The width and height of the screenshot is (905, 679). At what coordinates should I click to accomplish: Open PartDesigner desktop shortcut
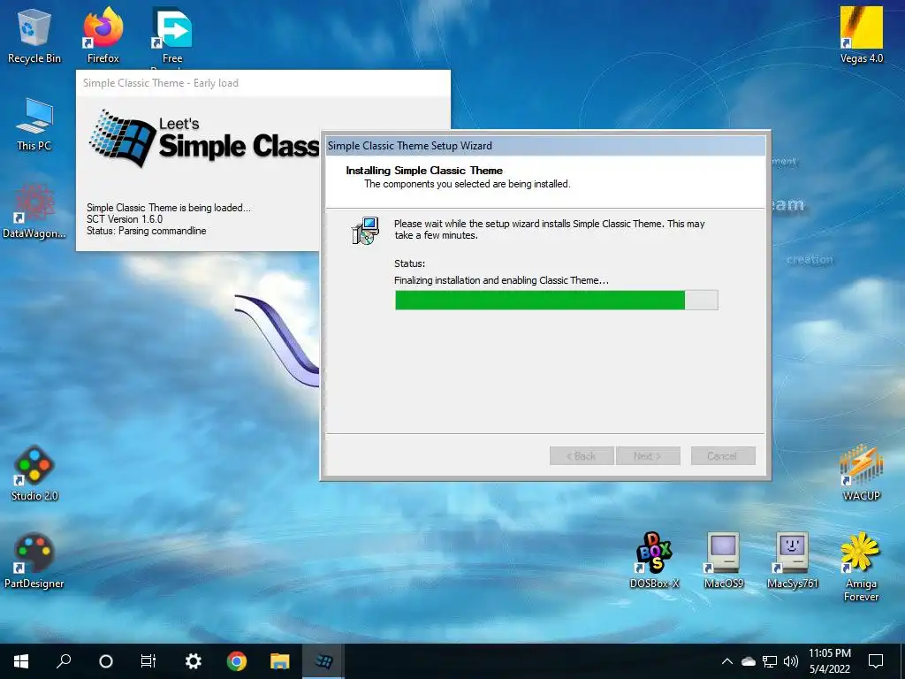click(34, 560)
